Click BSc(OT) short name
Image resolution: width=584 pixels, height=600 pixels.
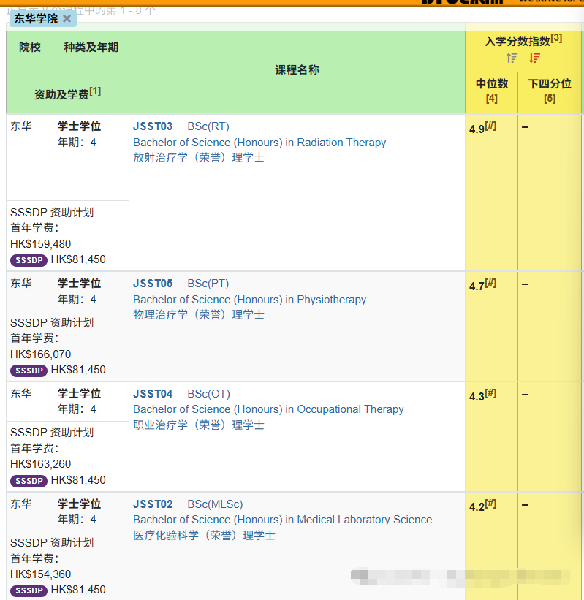click(x=208, y=394)
